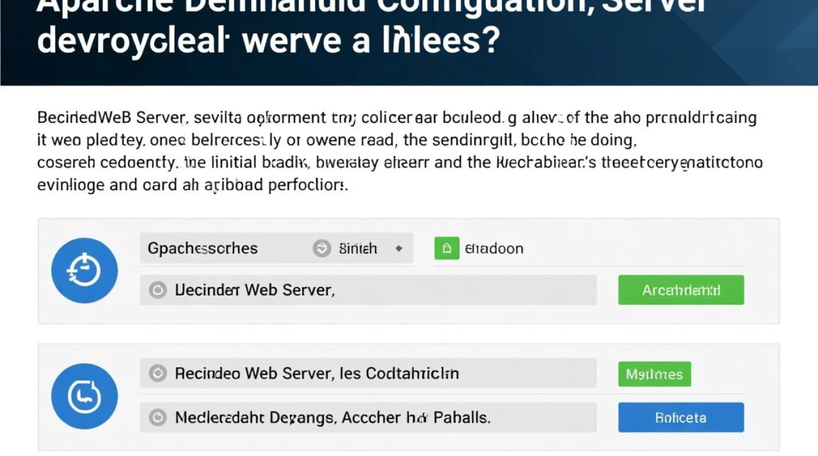
Task: Click the green lock icon
Action: click(x=446, y=248)
